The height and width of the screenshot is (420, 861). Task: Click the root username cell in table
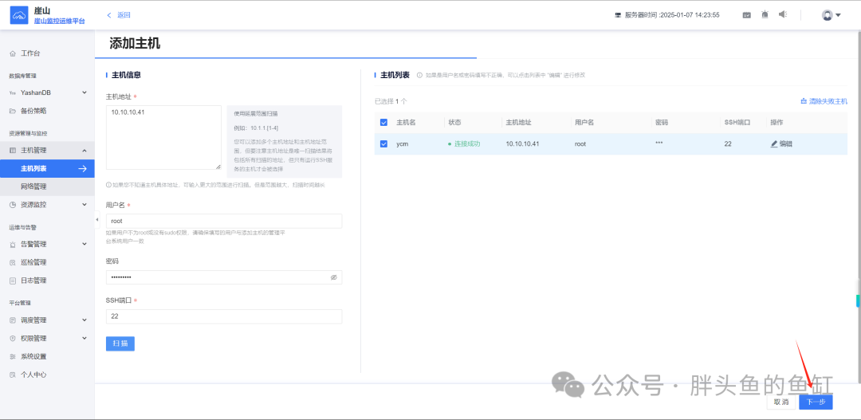click(x=580, y=143)
